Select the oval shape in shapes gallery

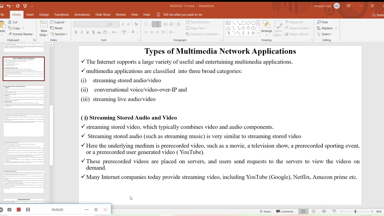point(248,23)
